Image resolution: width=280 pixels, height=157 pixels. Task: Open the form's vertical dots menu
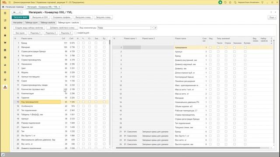click(271, 12)
